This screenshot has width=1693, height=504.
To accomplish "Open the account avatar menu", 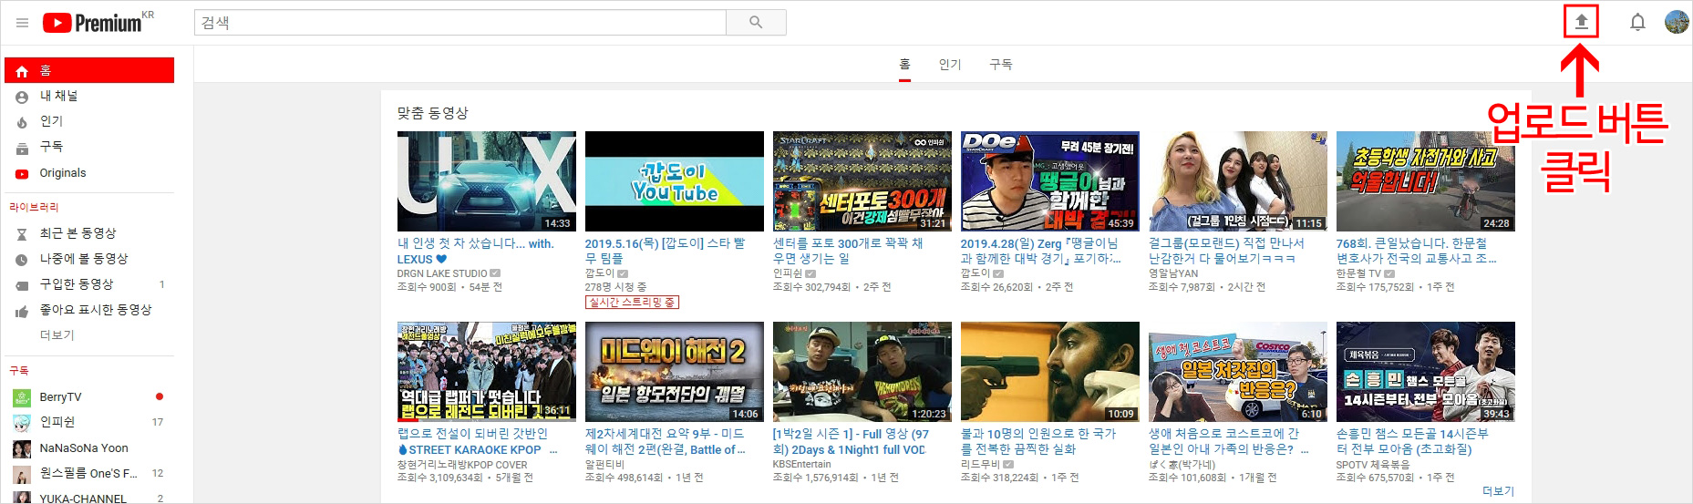I will click(1677, 22).
